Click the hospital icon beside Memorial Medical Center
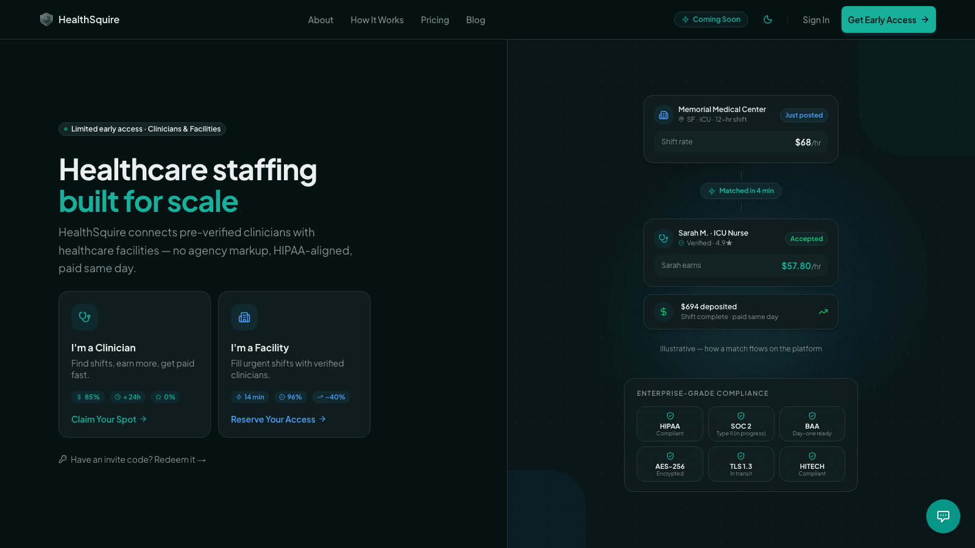 664,115
